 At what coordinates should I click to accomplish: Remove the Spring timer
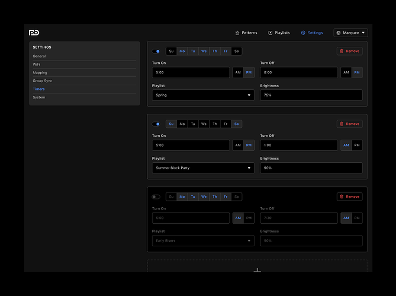coord(349,51)
